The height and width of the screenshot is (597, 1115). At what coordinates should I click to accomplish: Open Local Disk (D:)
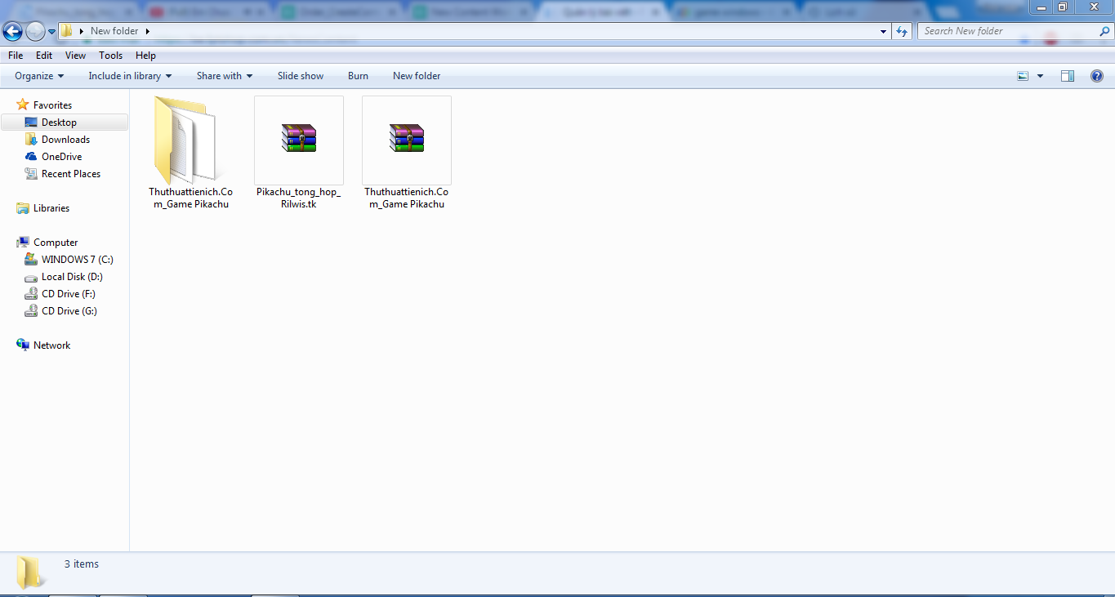72,277
